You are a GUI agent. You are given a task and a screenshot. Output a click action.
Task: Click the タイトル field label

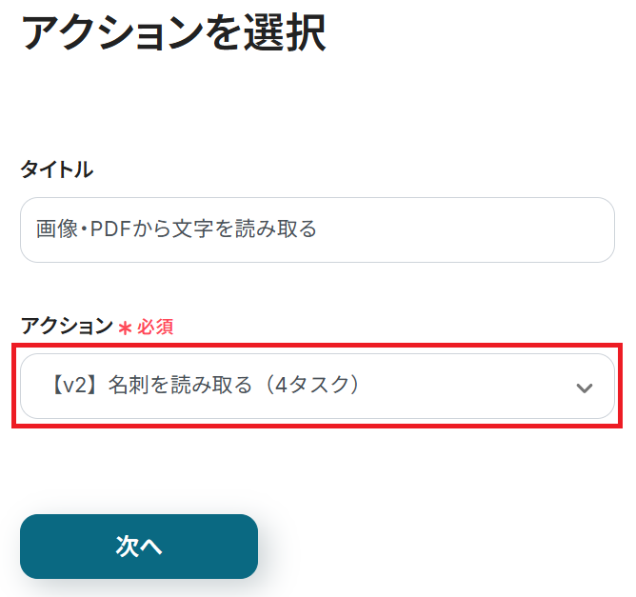click(56, 169)
